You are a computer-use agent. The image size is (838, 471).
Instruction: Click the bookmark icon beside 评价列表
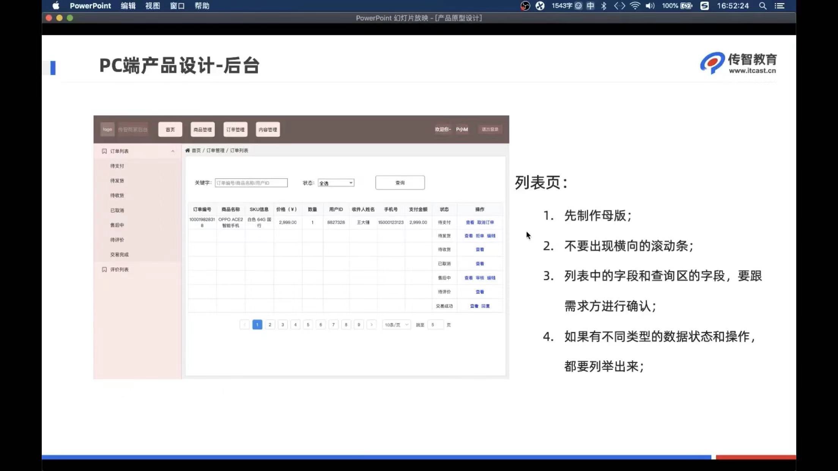tap(104, 270)
